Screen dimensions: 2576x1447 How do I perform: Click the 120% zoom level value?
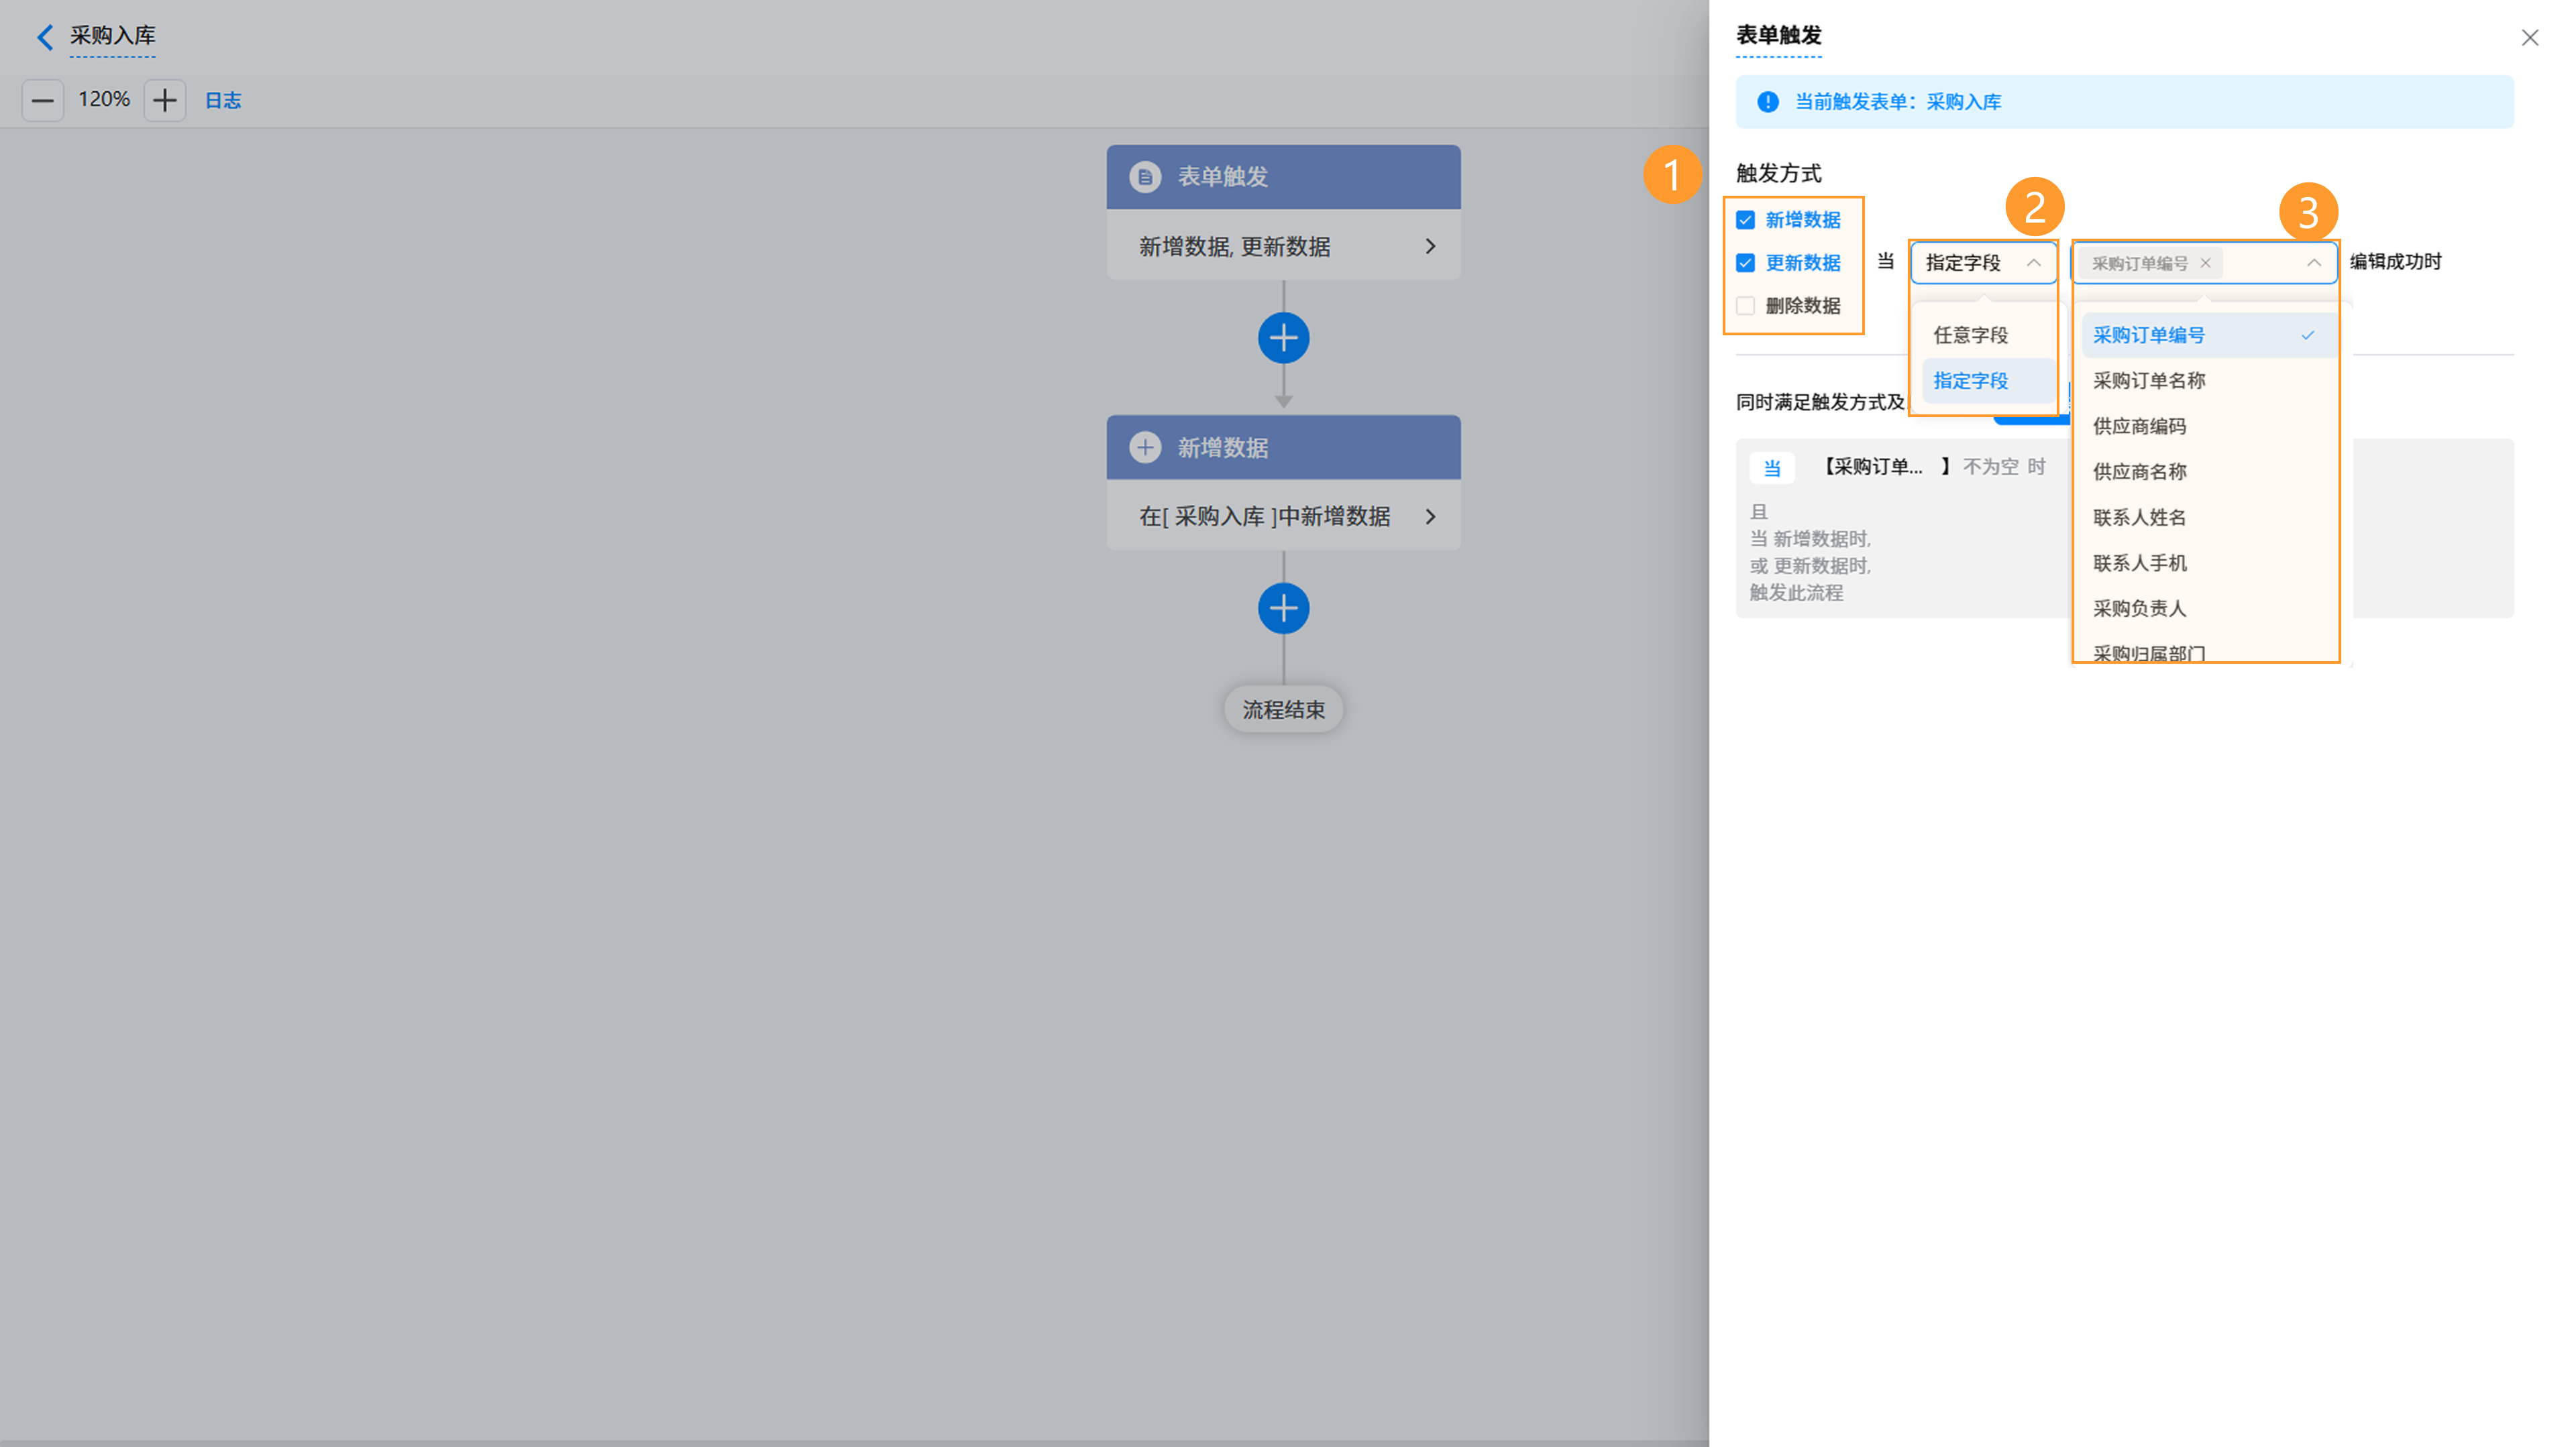tap(104, 100)
